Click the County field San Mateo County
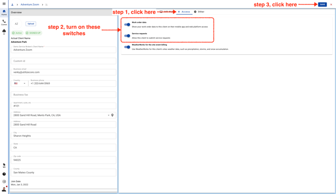This screenshot has height=194, width=336. pyautogui.click(x=63, y=172)
